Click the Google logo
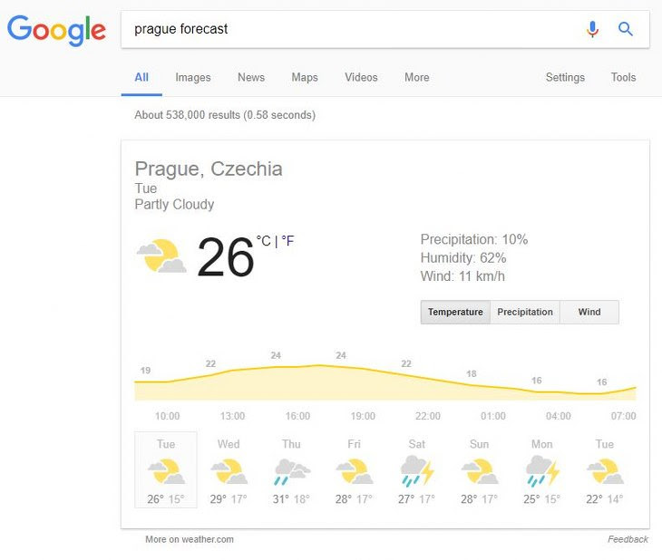The height and width of the screenshot is (560, 662). [56, 31]
